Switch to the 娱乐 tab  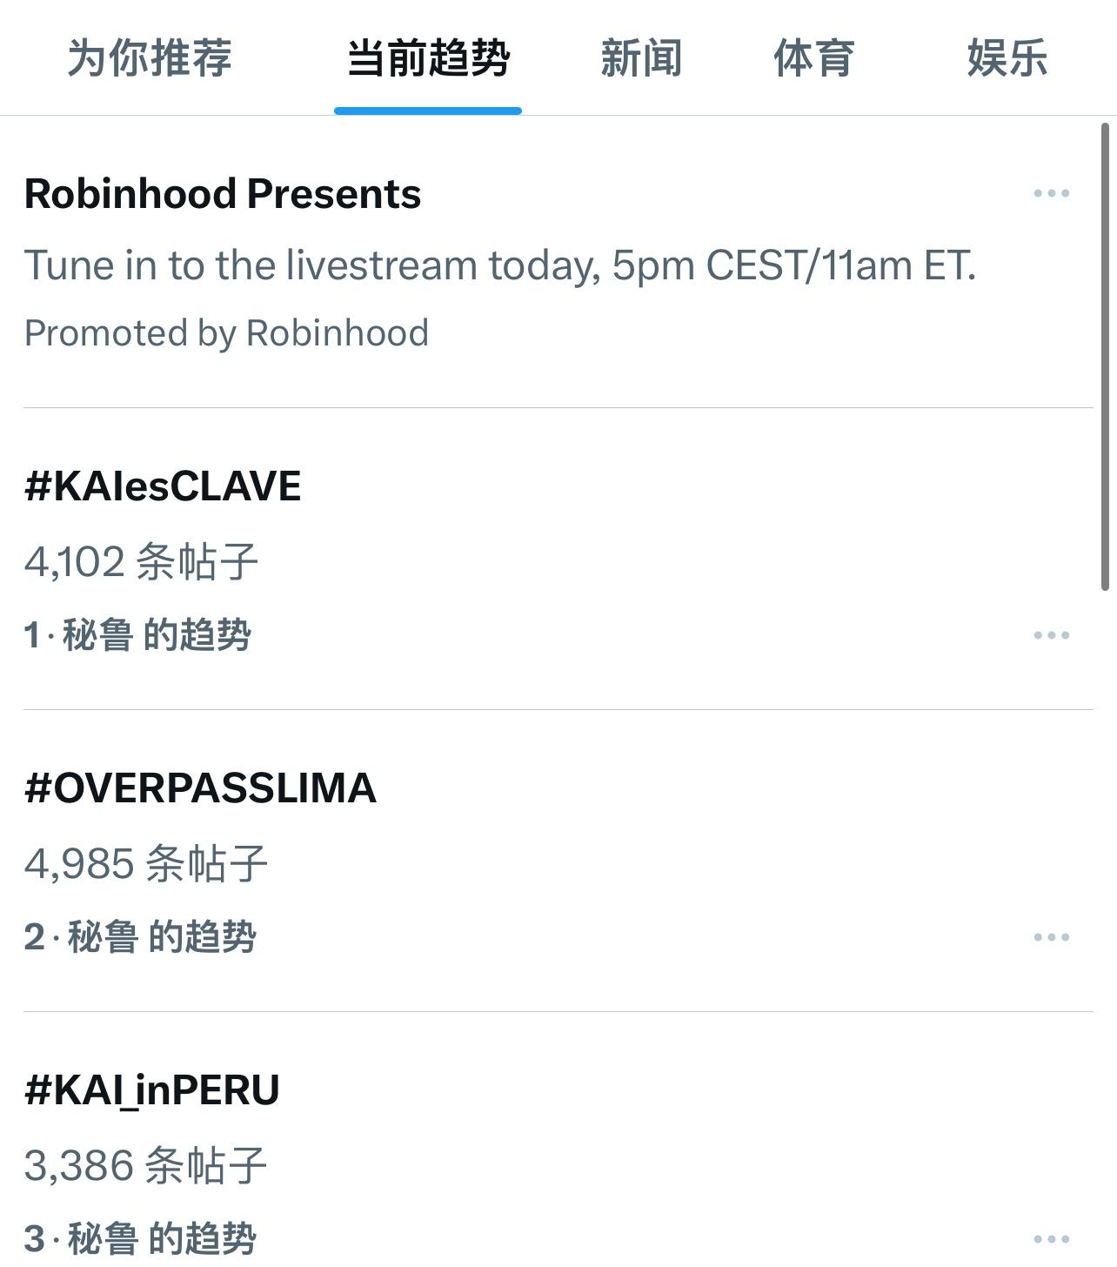[x=1007, y=58]
